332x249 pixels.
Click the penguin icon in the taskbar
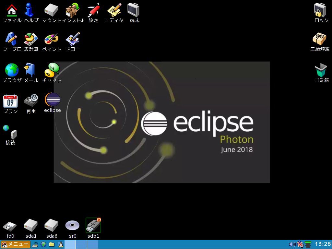click(x=61, y=244)
